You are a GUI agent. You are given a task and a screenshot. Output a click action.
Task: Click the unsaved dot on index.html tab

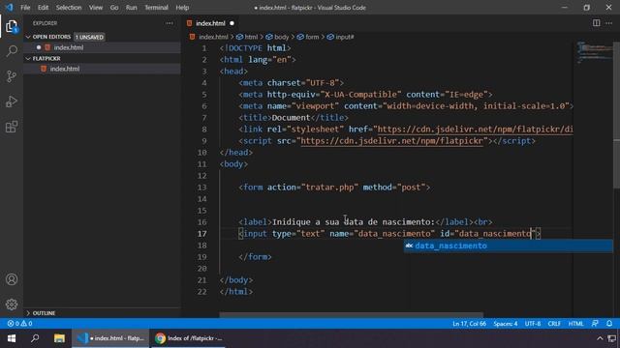tap(232, 23)
